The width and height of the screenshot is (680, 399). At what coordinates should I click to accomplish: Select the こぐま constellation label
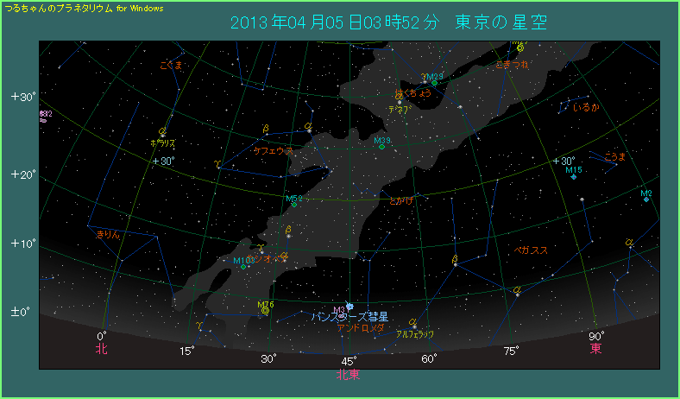[x=171, y=64]
